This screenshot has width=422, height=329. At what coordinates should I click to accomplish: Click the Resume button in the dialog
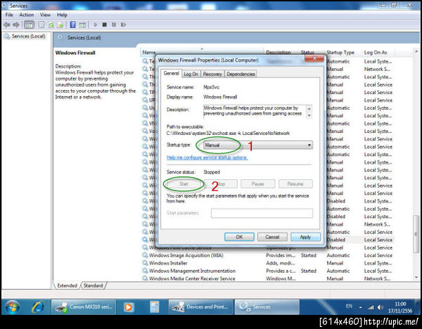click(295, 184)
